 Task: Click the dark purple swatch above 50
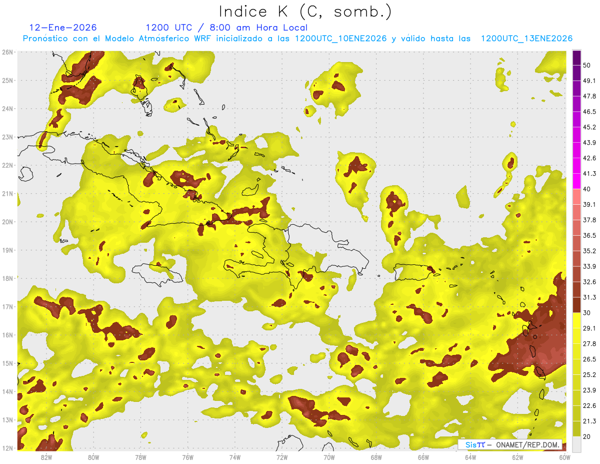tap(577, 58)
